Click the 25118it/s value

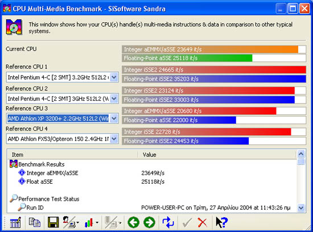153,182
